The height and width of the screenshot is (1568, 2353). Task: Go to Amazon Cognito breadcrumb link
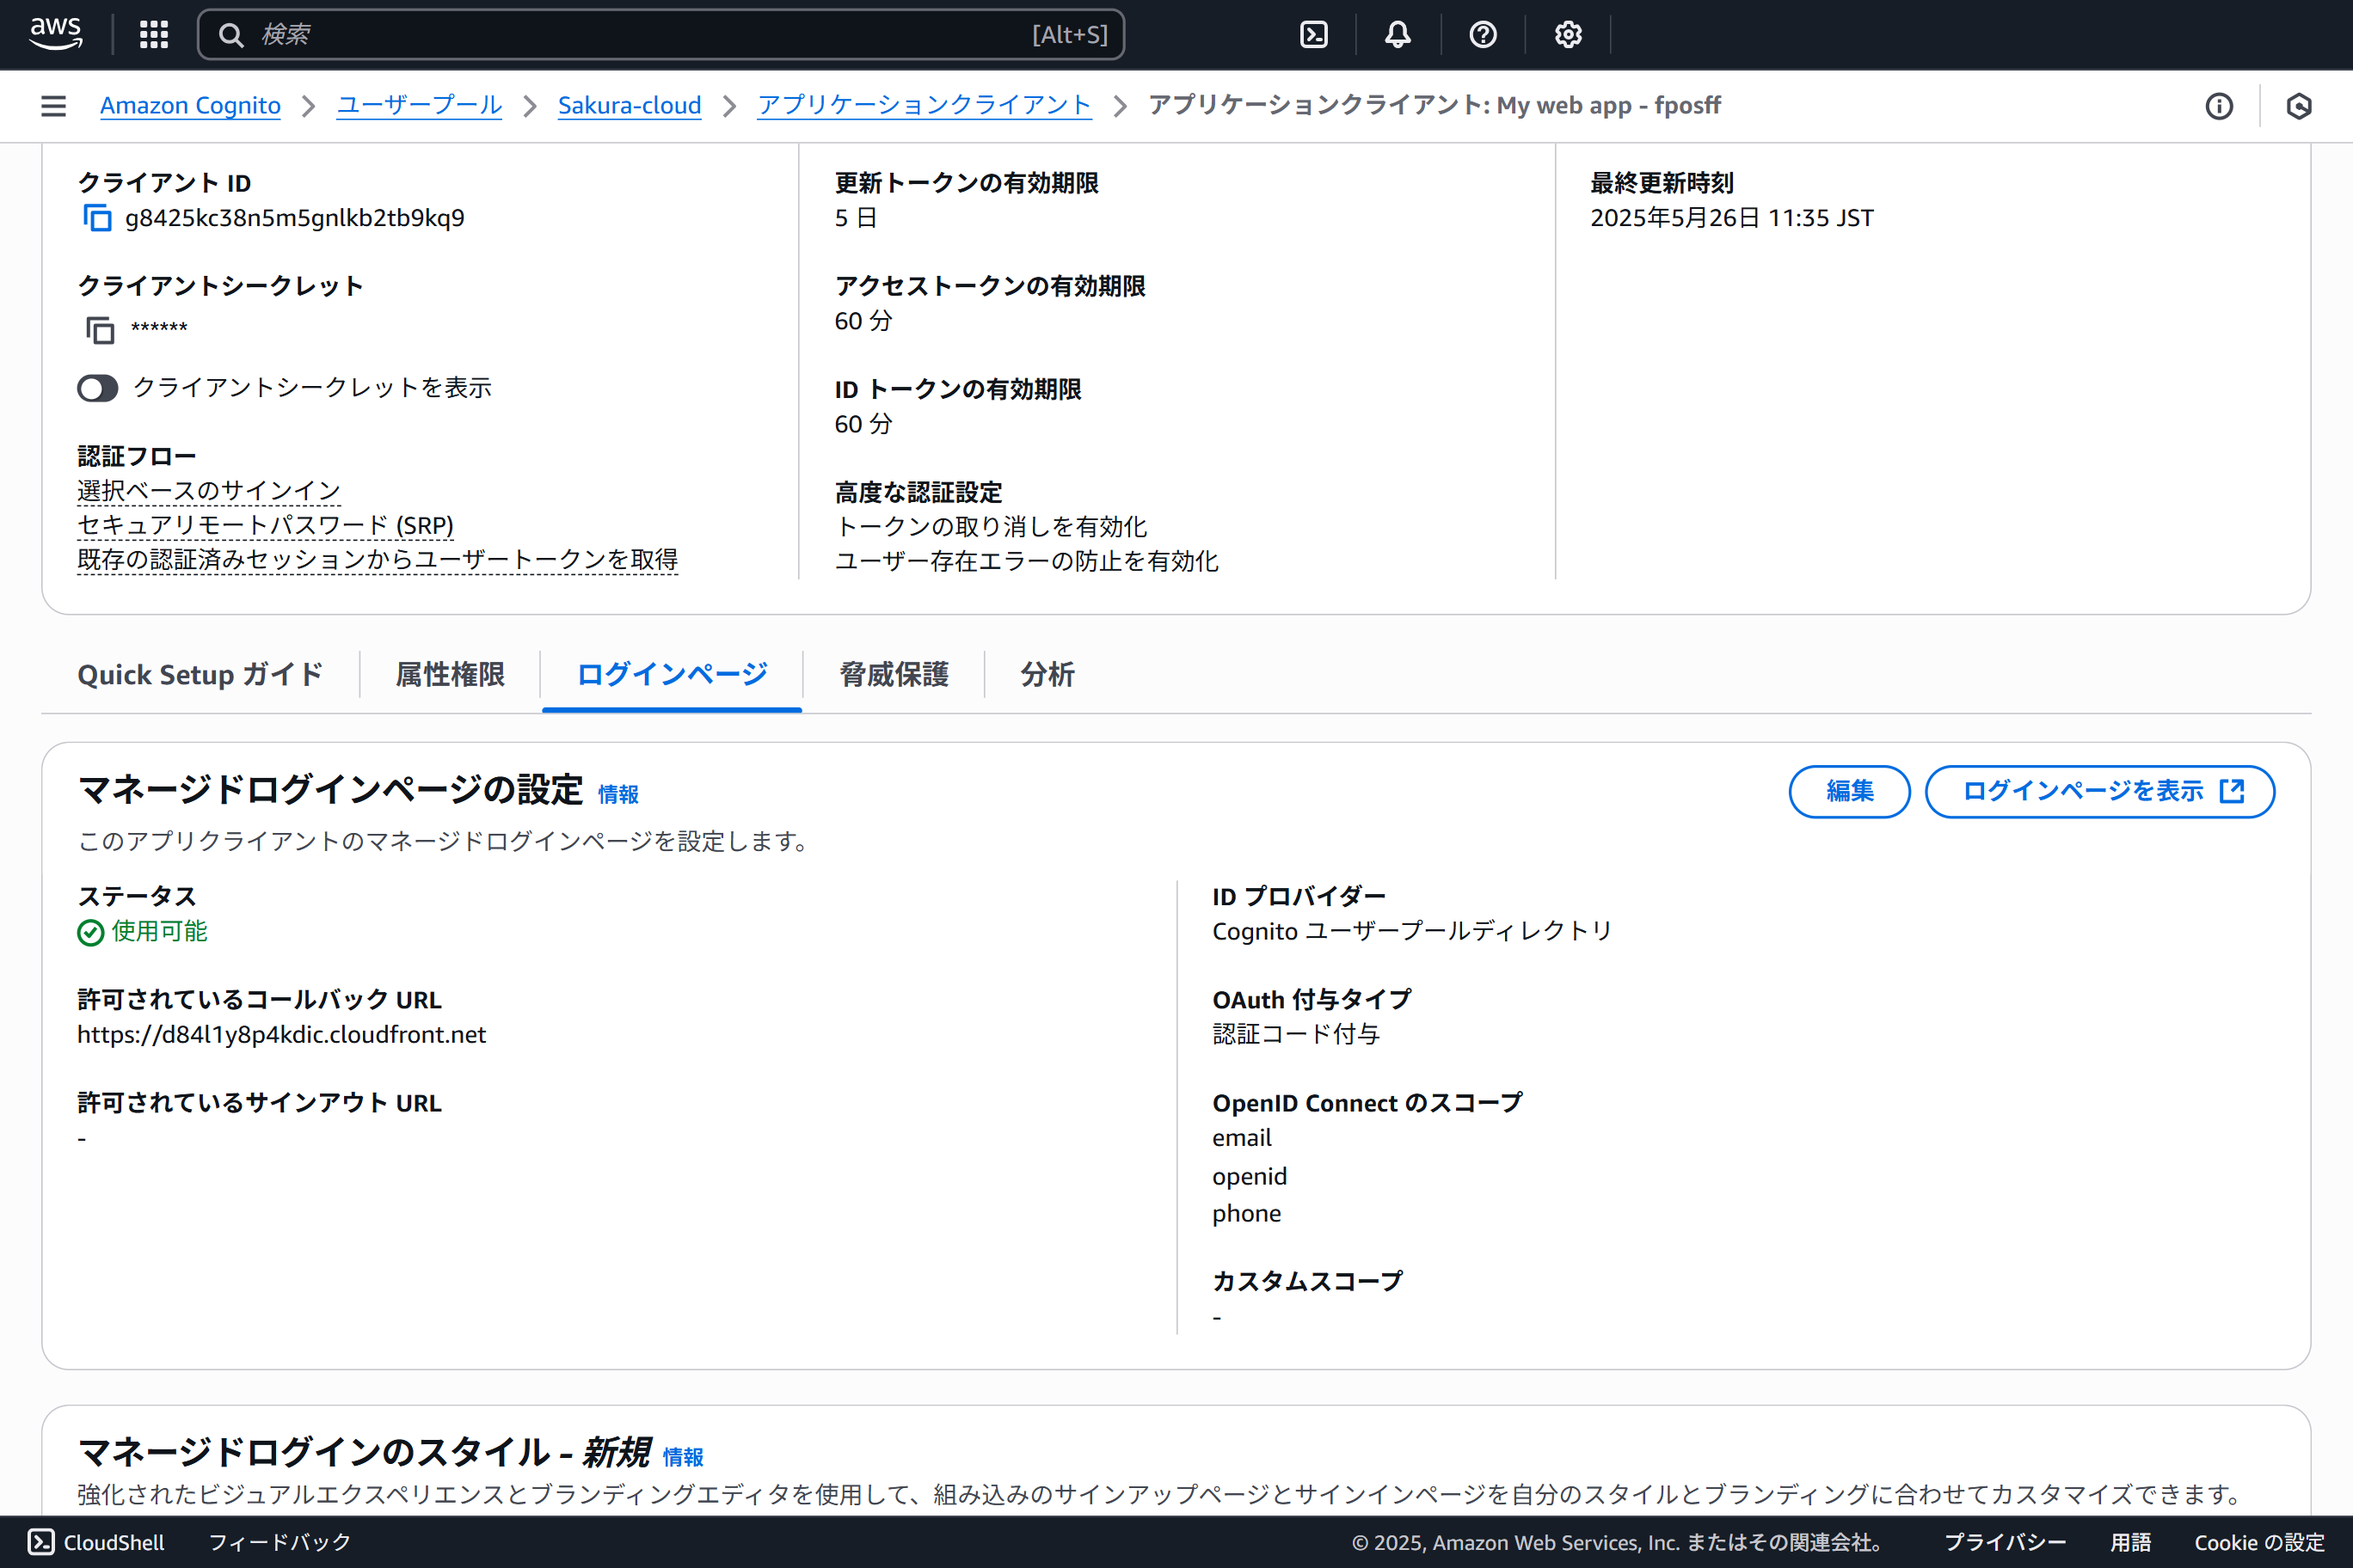click(x=190, y=106)
